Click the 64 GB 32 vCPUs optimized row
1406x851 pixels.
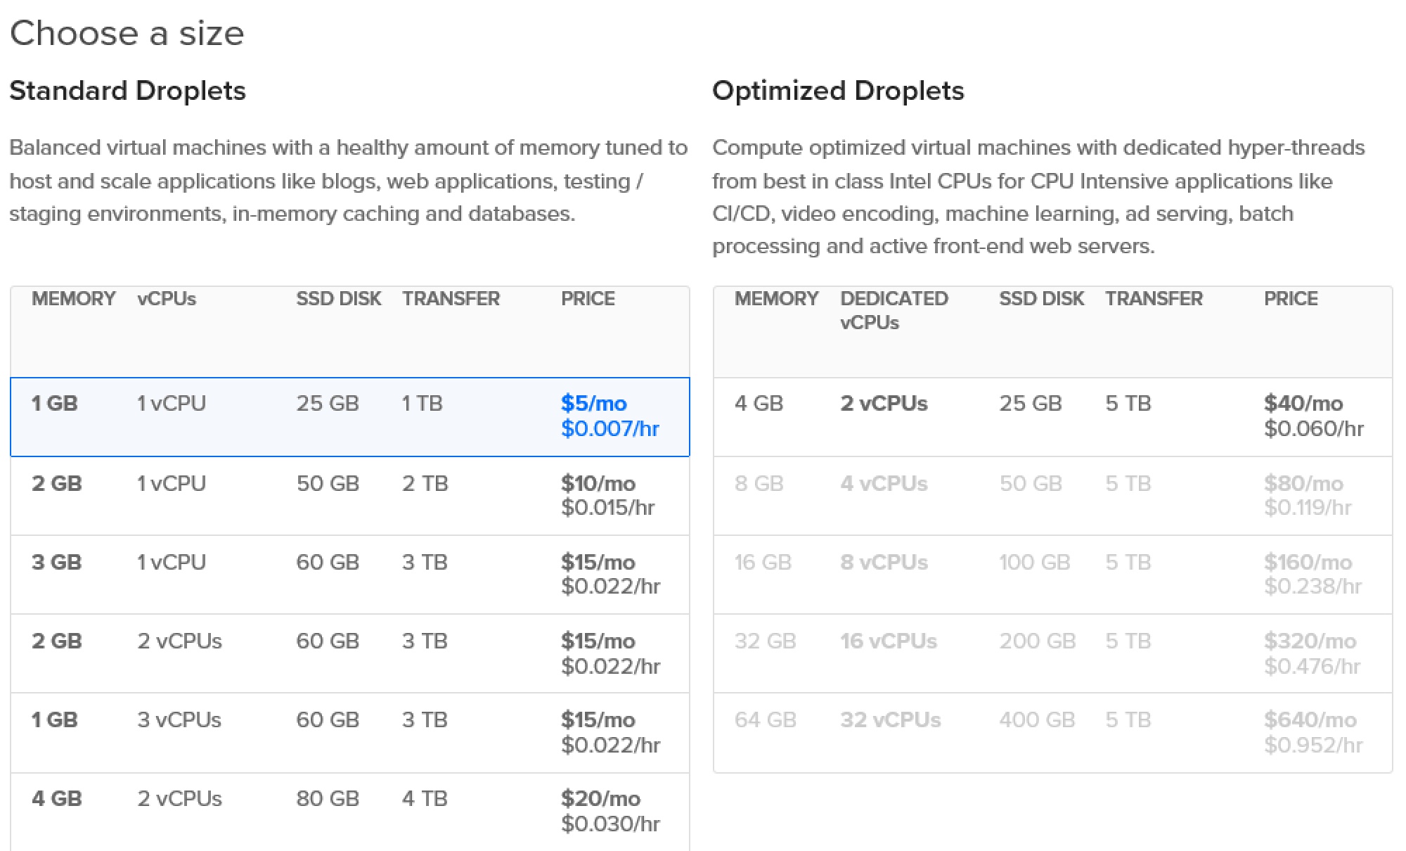point(1052,732)
